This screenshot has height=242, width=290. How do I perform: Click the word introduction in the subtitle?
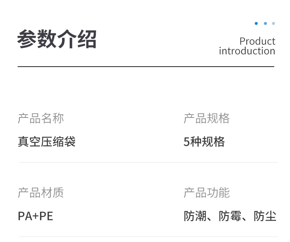(x=247, y=51)
